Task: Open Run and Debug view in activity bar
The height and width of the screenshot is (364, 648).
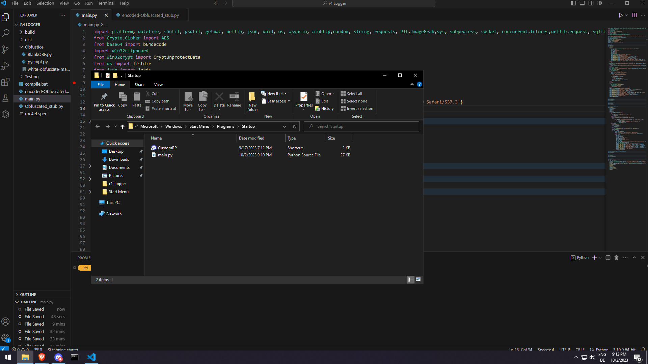Action: tap(5, 66)
